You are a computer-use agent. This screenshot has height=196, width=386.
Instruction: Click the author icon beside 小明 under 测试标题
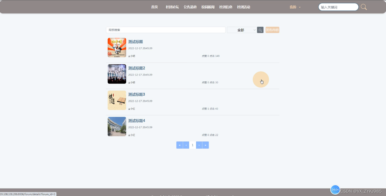[x=129, y=56]
